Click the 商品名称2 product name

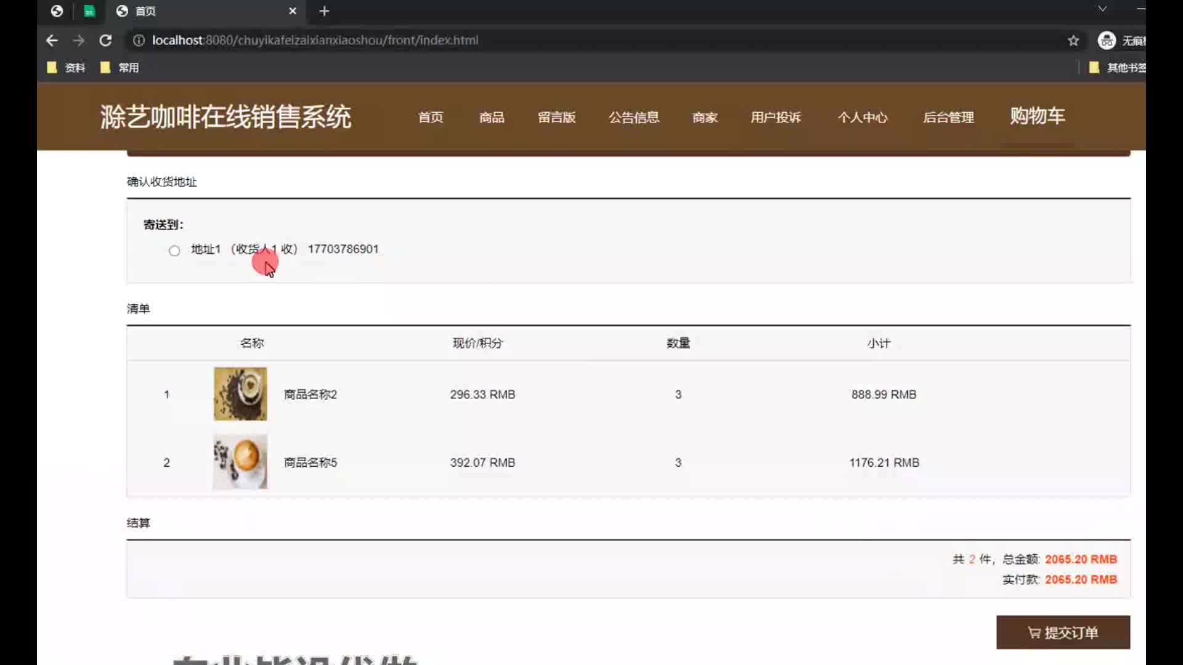coord(311,395)
